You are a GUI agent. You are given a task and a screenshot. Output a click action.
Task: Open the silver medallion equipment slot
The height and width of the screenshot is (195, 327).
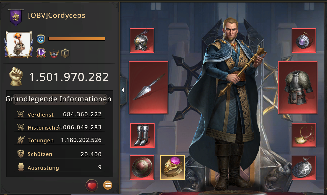[304, 168]
